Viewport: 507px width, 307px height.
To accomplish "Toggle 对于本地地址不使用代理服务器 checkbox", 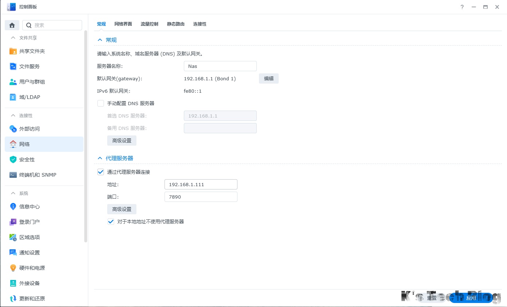I will pyautogui.click(x=111, y=222).
